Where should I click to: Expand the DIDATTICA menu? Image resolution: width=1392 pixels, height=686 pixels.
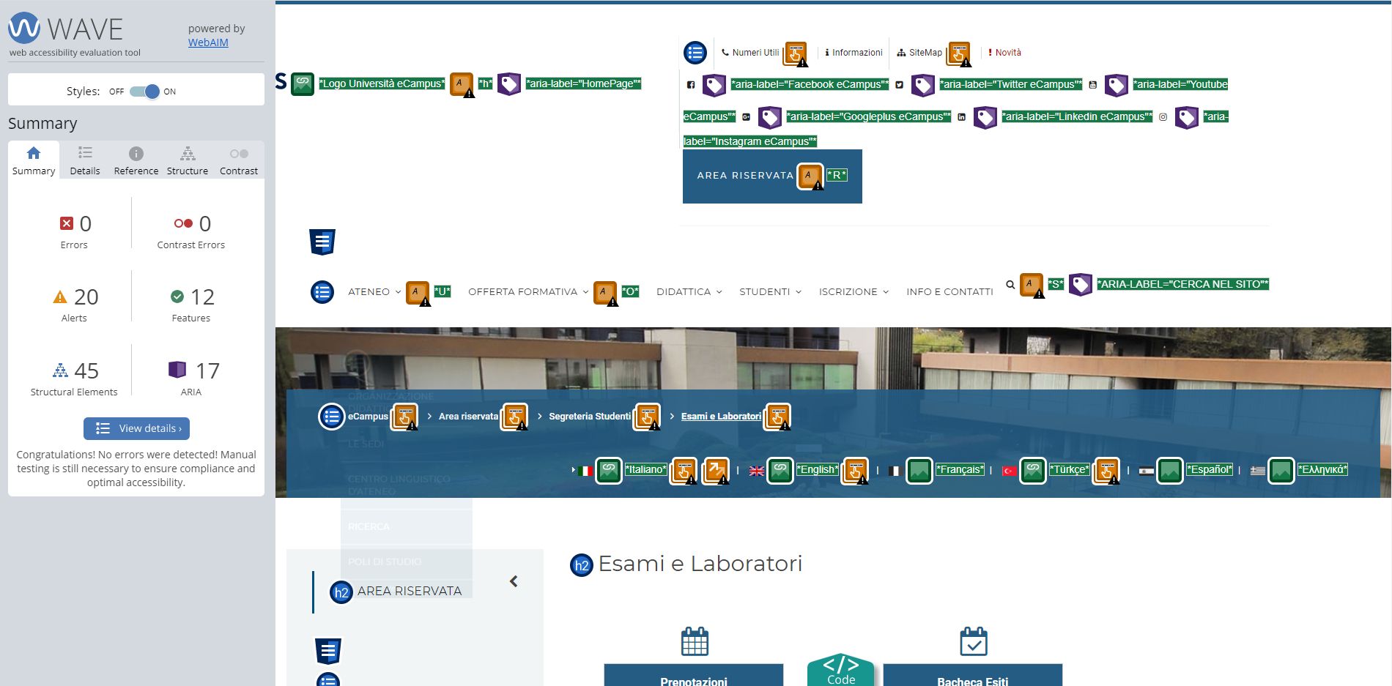[x=689, y=291]
